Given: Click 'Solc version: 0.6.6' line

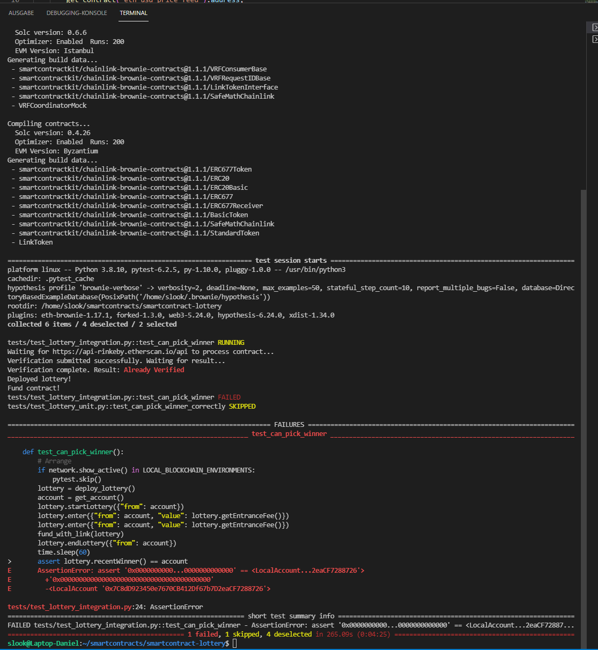Looking at the screenshot, I should point(51,33).
